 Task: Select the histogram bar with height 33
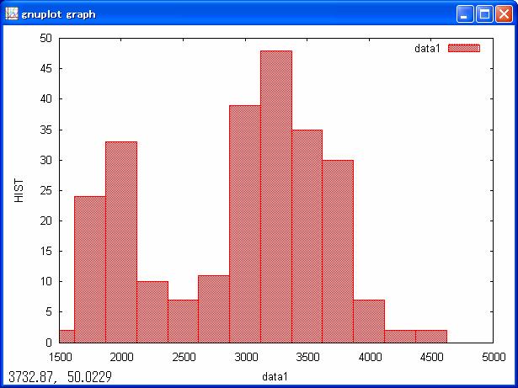[x=120, y=242]
